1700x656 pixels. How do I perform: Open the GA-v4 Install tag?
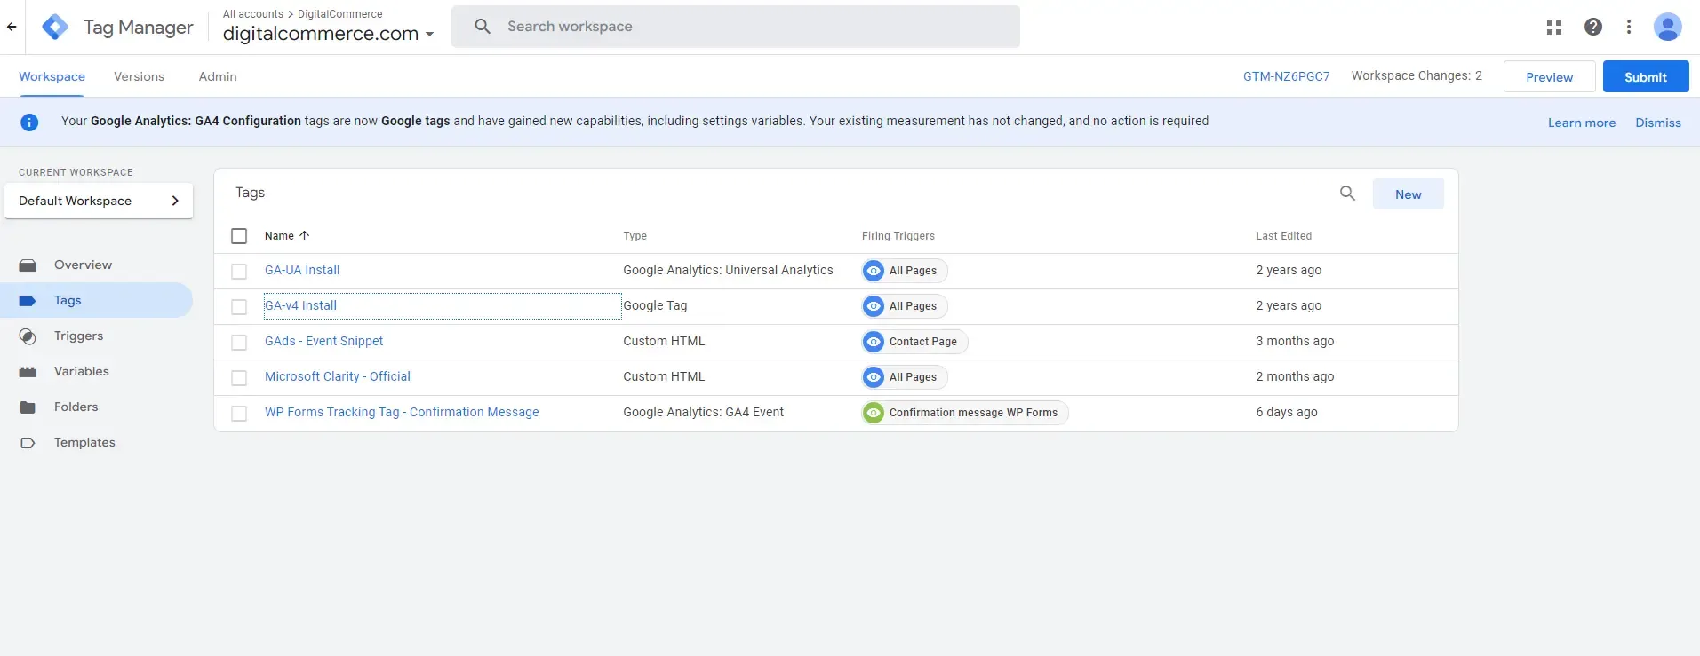300,305
